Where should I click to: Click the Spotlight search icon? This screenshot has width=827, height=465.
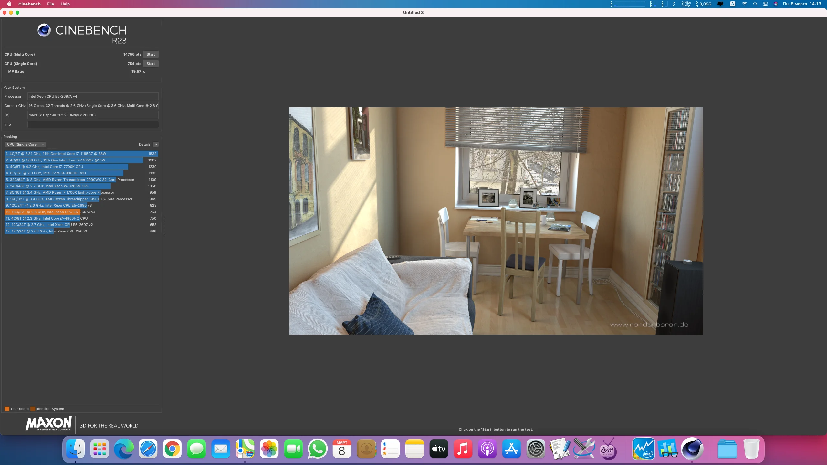click(755, 4)
